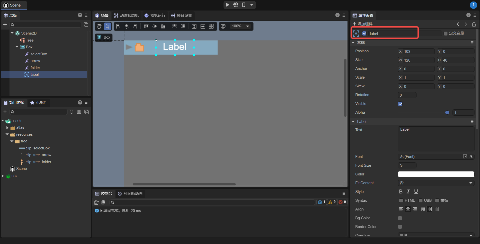This screenshot has height=244, width=480.
Task: Check the HTML syntax checkbox
Action: [401, 200]
